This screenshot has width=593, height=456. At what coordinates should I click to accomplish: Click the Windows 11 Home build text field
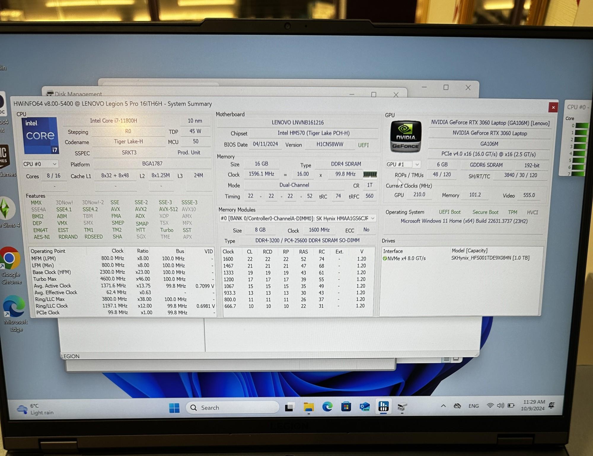click(x=464, y=221)
